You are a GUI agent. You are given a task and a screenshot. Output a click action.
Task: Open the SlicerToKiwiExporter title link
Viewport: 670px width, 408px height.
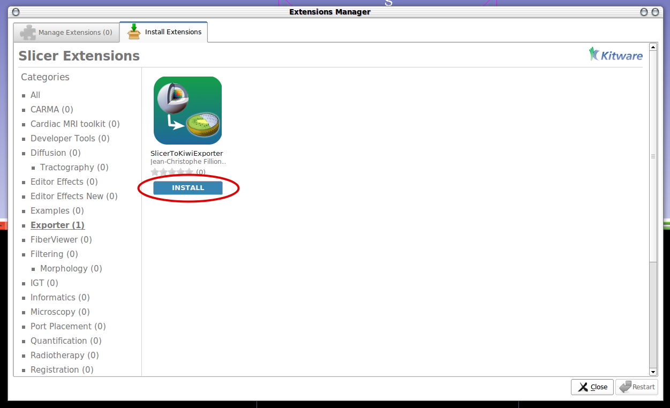[186, 153]
